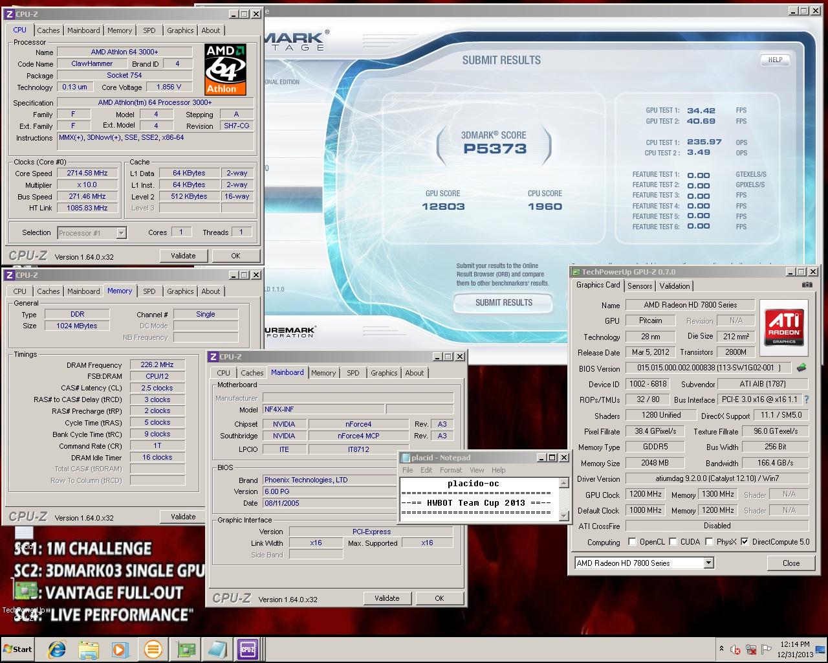Toggle the CUDA checkbox in GPU-Z
This screenshot has width=828, height=663.
(673, 542)
